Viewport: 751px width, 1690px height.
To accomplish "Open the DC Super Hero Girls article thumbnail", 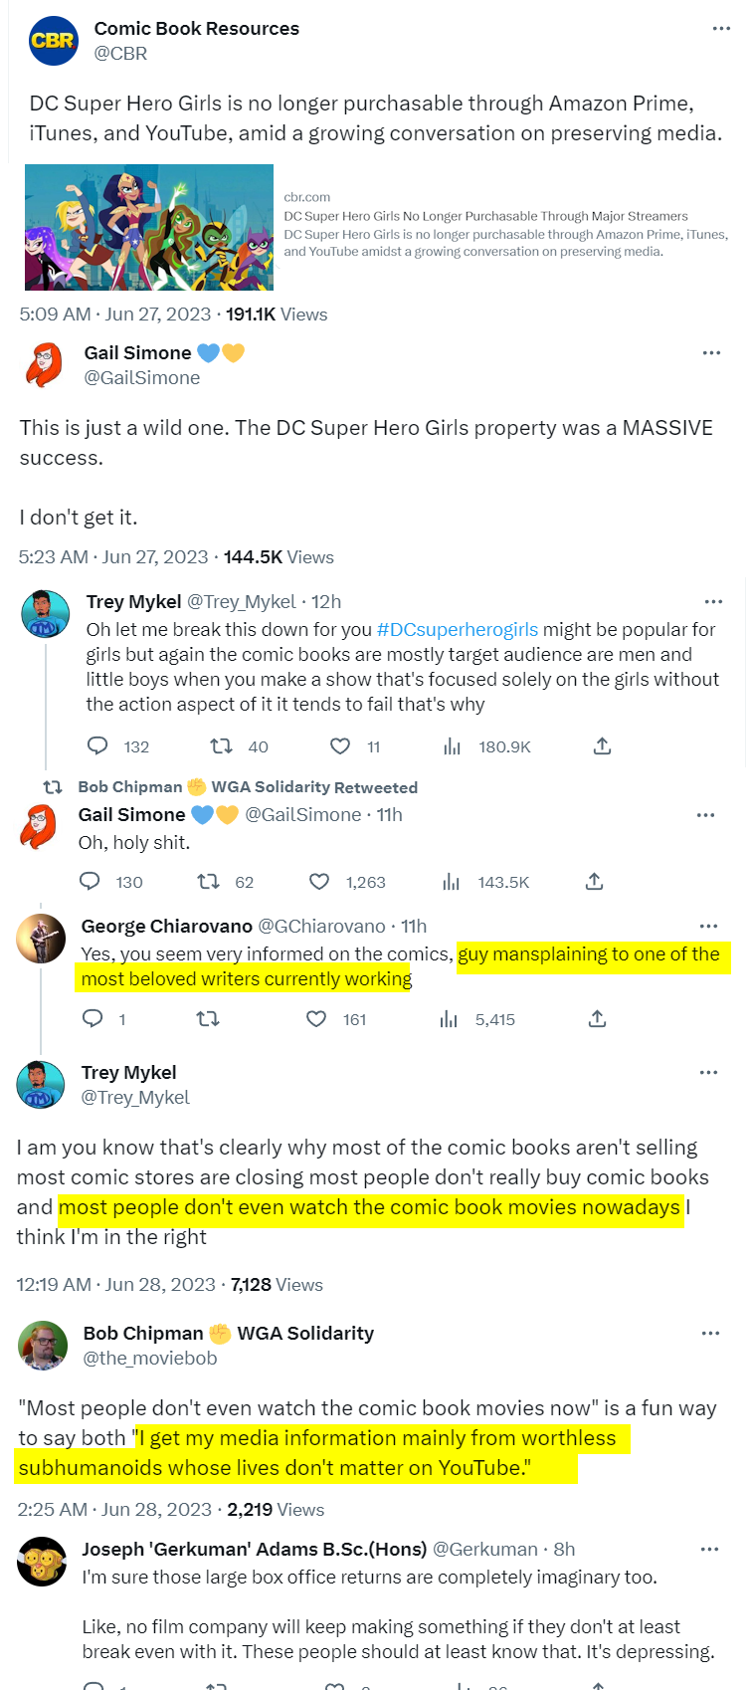I will tap(149, 227).
